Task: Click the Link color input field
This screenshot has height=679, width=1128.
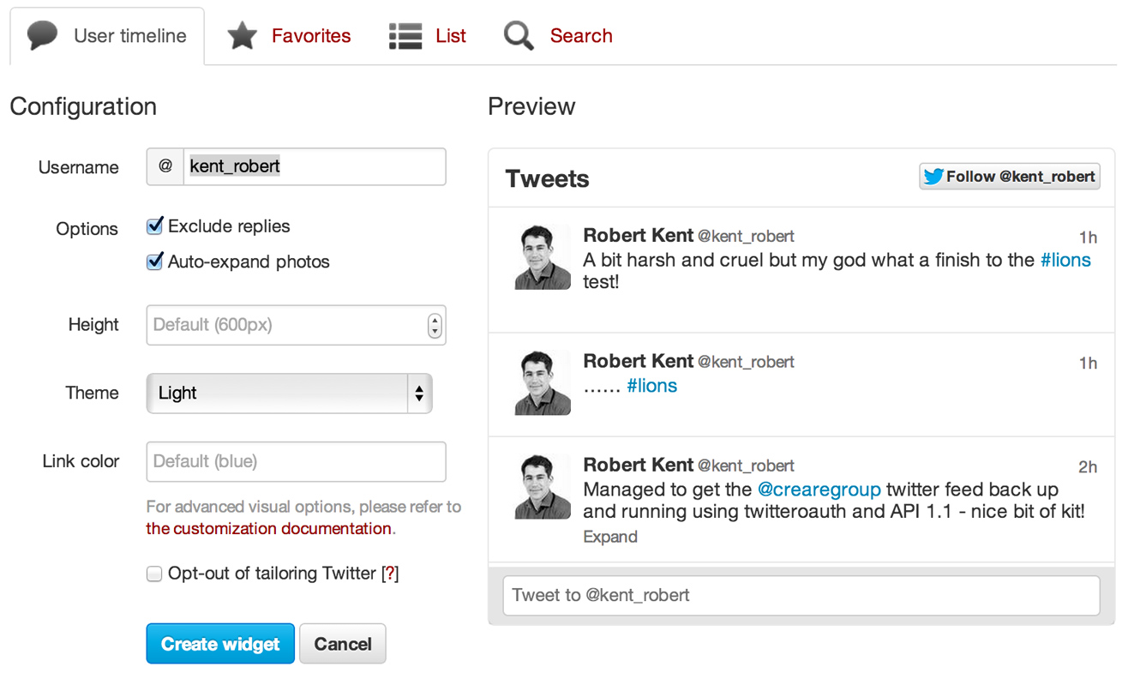Action: [297, 461]
